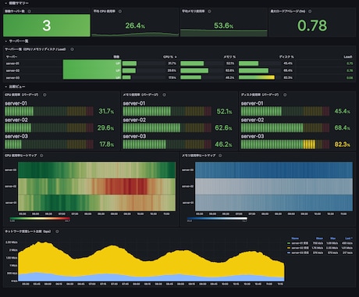Click the red hot zone in the CPU heatmap
This screenshot has width=359, height=297.
(x=126, y=186)
